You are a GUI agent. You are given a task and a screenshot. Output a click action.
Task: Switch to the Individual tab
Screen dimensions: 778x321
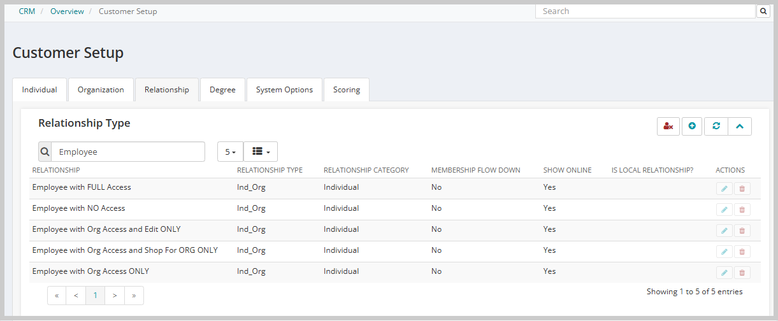(x=40, y=90)
